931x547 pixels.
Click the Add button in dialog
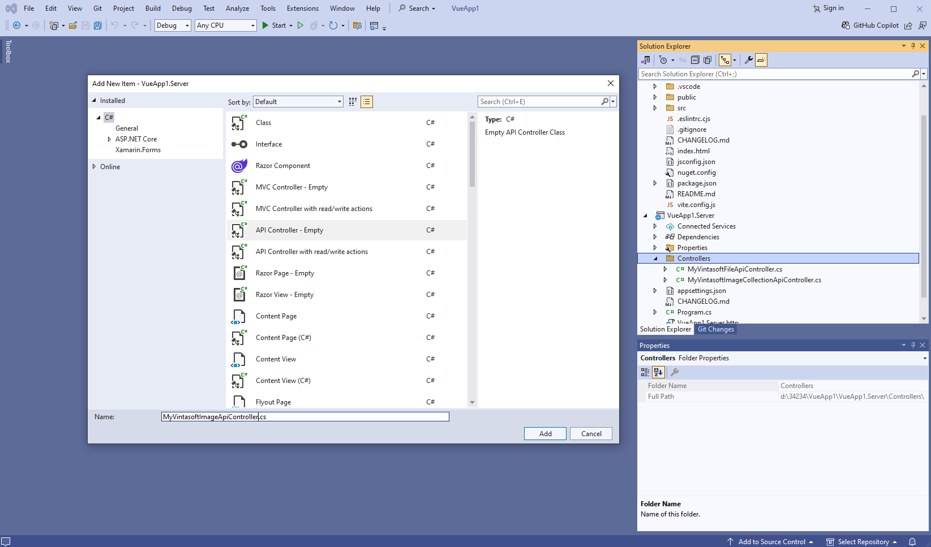point(545,434)
